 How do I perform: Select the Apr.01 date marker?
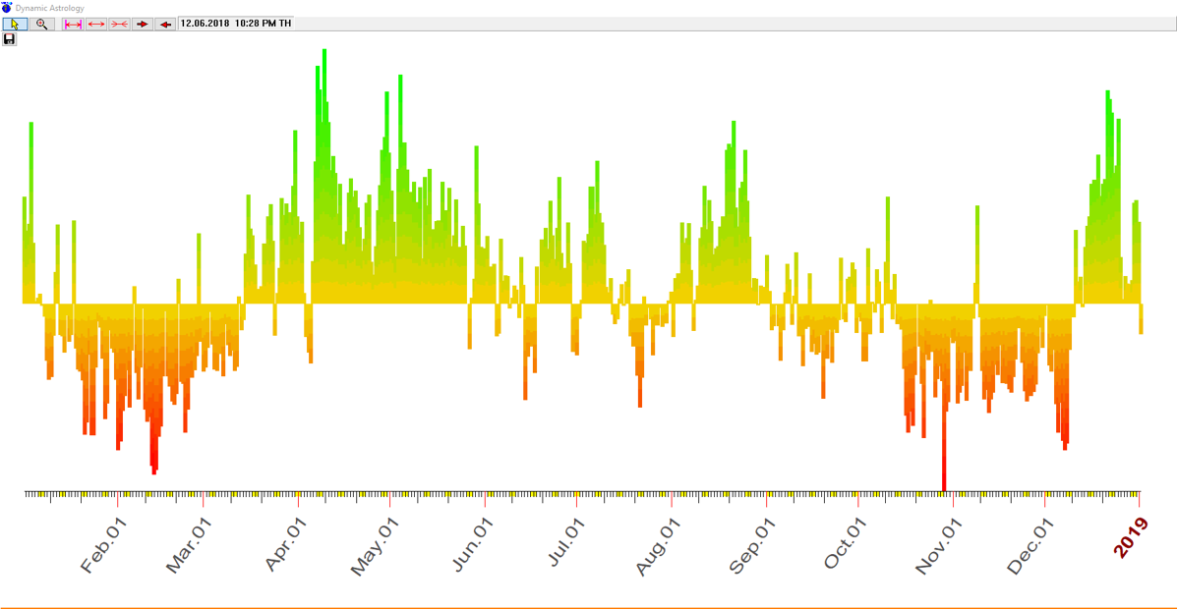[286, 545]
